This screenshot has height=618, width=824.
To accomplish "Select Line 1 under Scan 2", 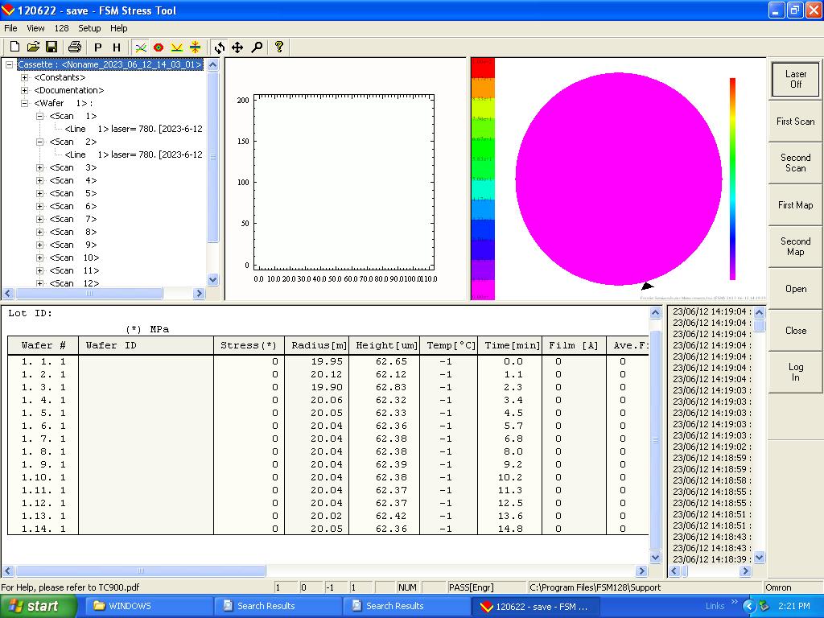I will pyautogui.click(x=134, y=154).
